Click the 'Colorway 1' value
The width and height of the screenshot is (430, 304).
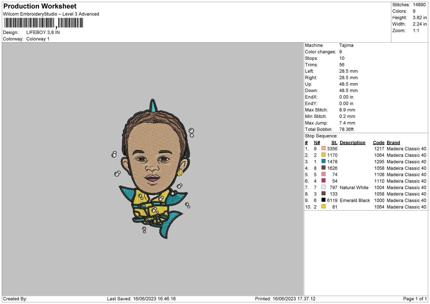tap(38, 39)
